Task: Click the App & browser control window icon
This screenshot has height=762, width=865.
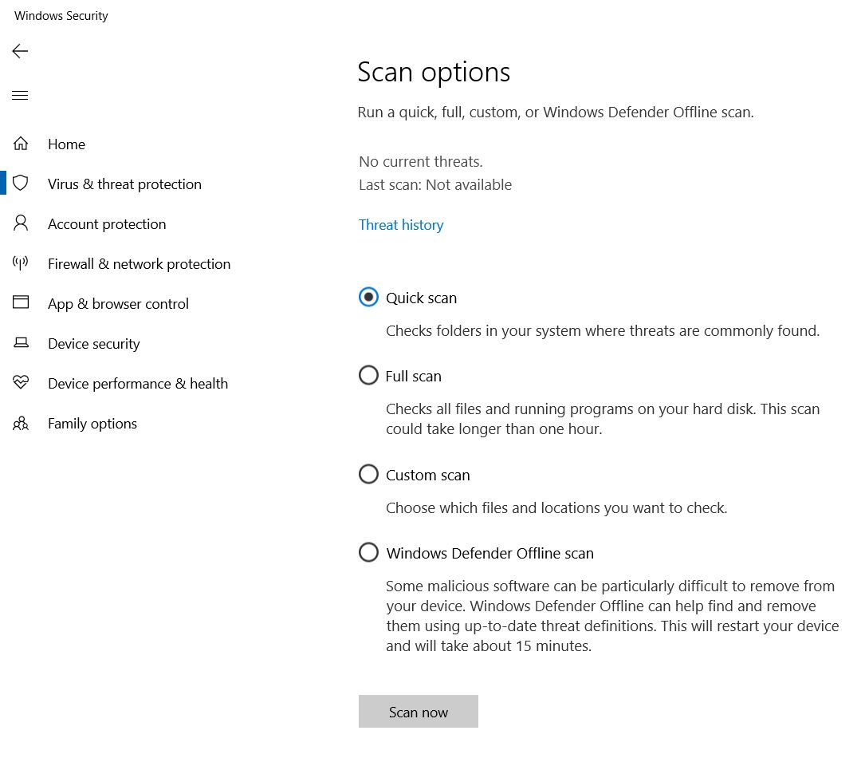Action: (x=21, y=303)
